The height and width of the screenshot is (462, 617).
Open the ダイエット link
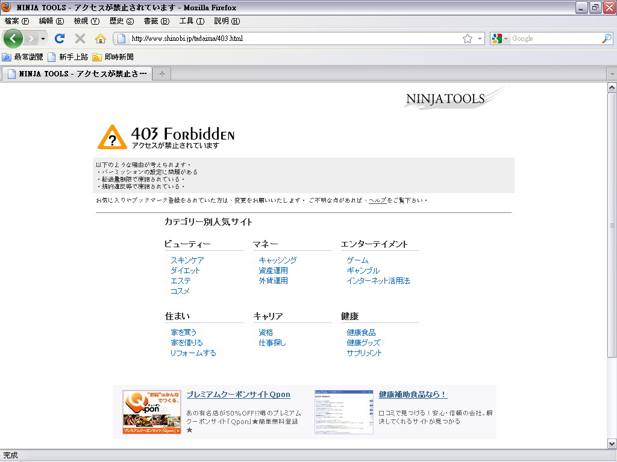[186, 270]
